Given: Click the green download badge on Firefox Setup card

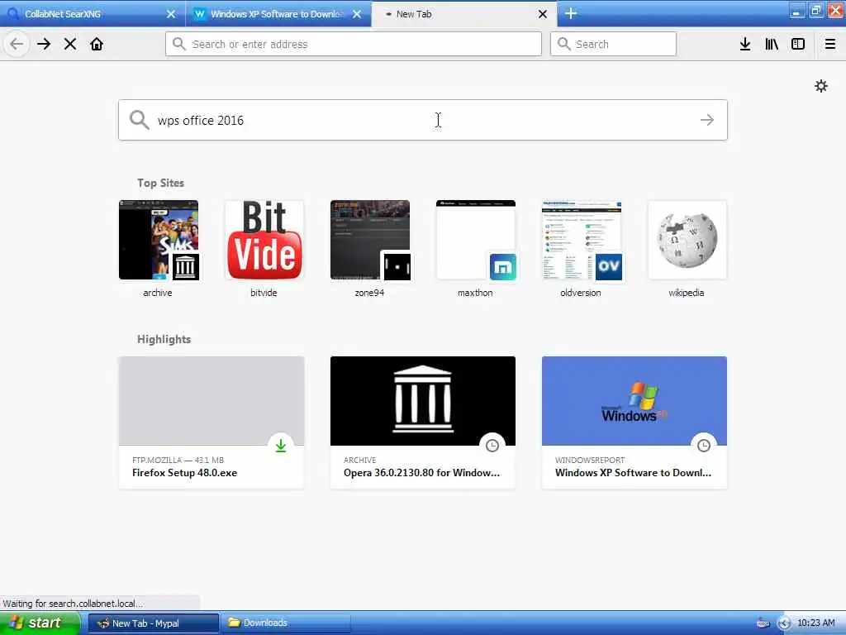Looking at the screenshot, I should coord(281,446).
